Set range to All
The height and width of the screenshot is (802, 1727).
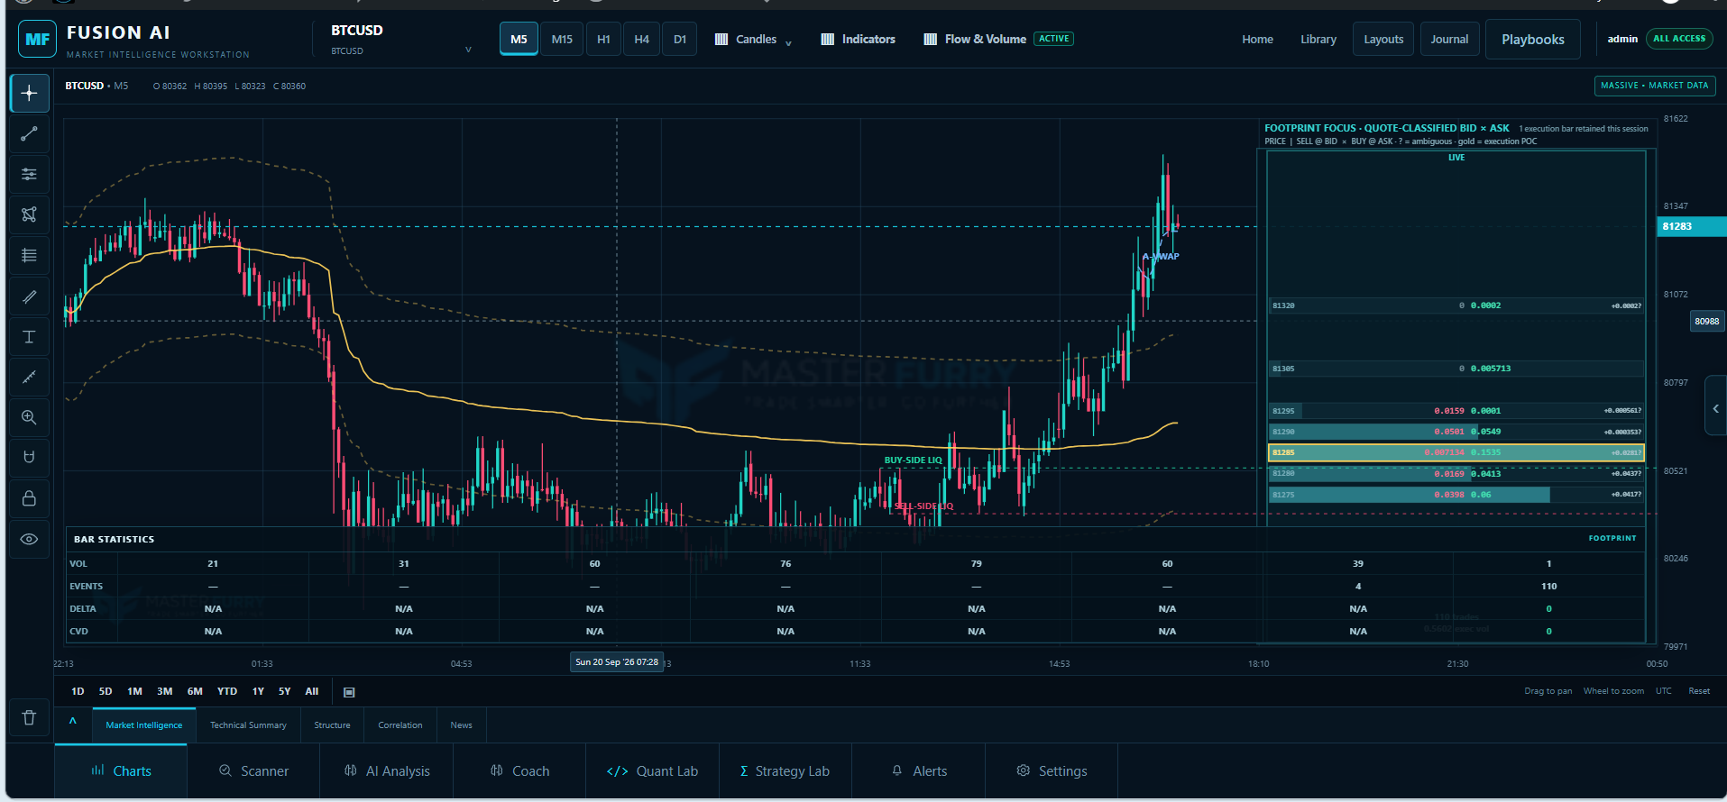point(312,691)
